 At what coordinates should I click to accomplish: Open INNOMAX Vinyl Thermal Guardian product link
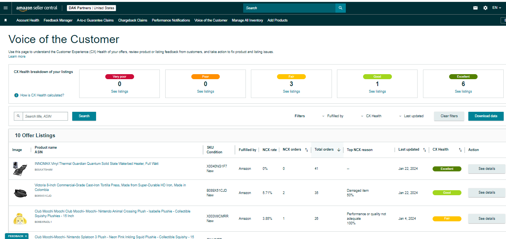click(x=96, y=164)
